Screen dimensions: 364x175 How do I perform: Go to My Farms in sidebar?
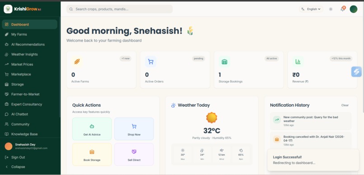point(29,34)
